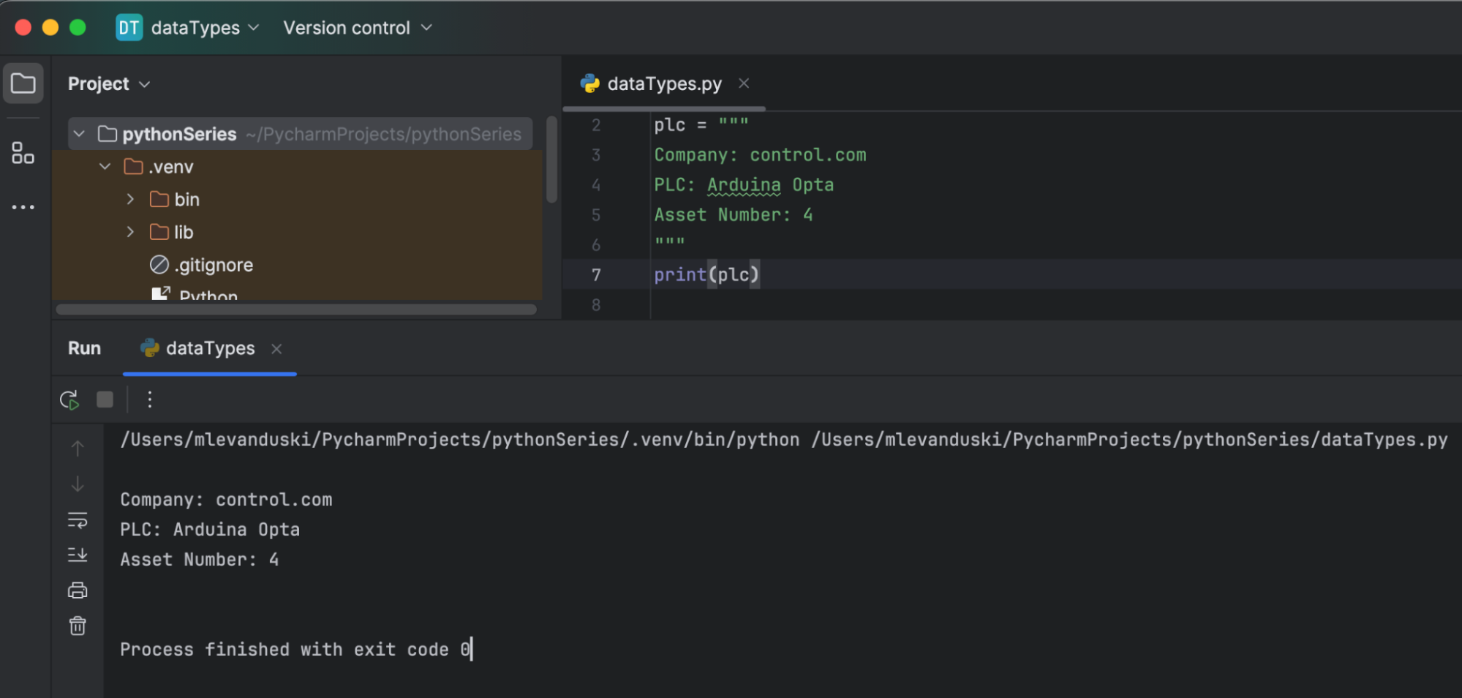1462x698 pixels.
Task: Expand the bin folder node
Action: [x=130, y=199]
